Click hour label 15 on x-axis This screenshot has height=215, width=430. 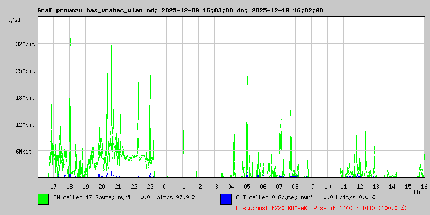[x=408, y=187]
